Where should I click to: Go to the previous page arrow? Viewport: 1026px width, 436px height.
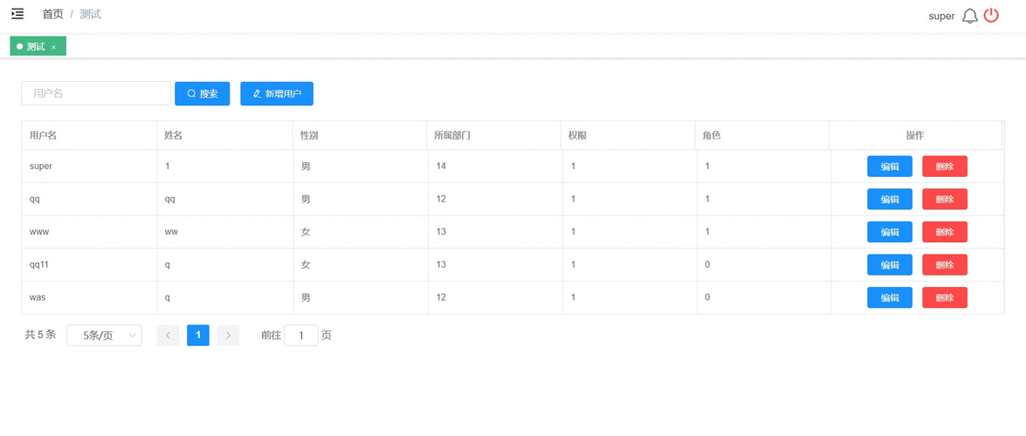[x=168, y=335]
